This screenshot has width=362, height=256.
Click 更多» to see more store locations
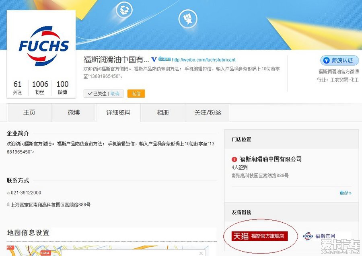[346, 193]
